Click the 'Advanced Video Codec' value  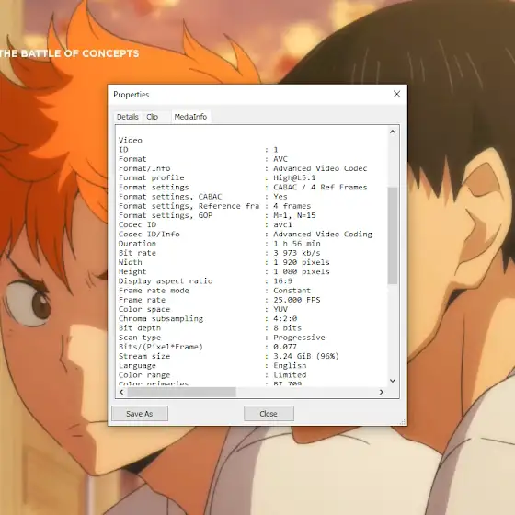pos(320,168)
